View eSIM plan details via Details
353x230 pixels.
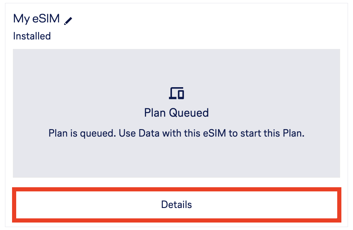176,205
